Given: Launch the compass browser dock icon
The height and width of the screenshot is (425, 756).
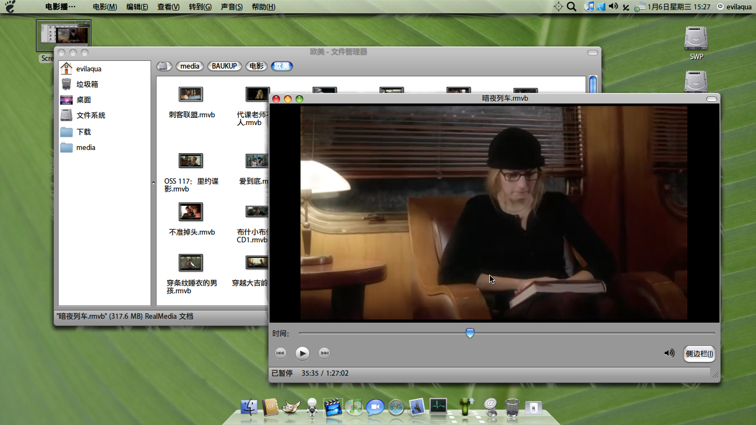Looking at the screenshot, I should (396, 408).
